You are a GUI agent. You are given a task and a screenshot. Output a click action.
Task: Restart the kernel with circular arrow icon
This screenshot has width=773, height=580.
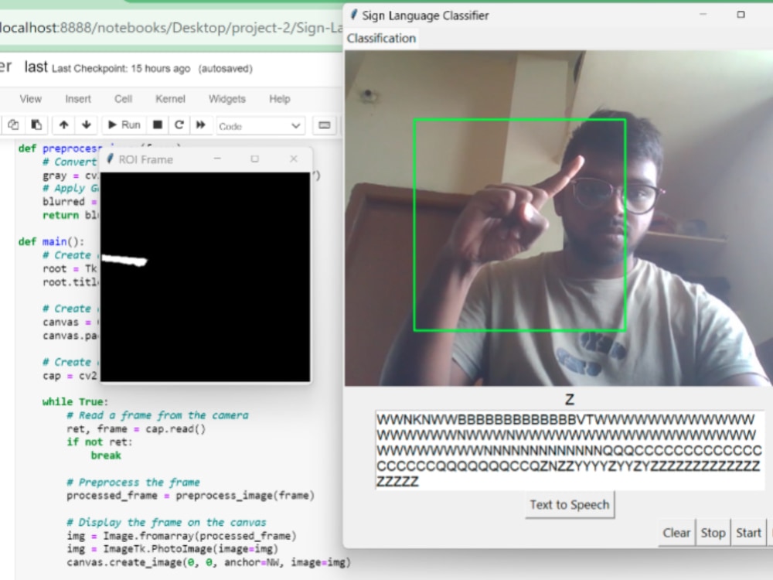coord(179,125)
